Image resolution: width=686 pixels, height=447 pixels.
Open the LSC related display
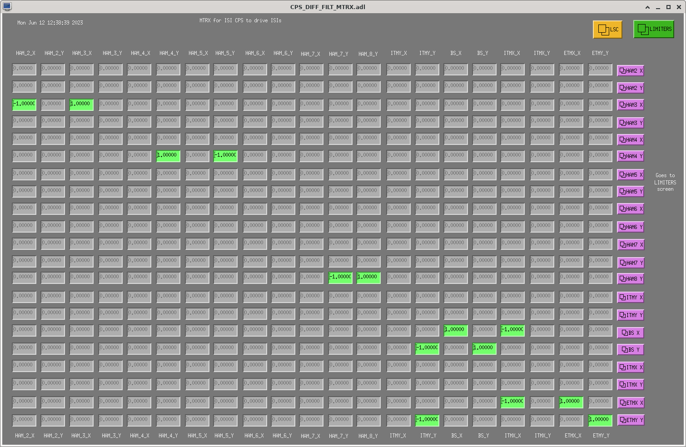click(x=607, y=30)
